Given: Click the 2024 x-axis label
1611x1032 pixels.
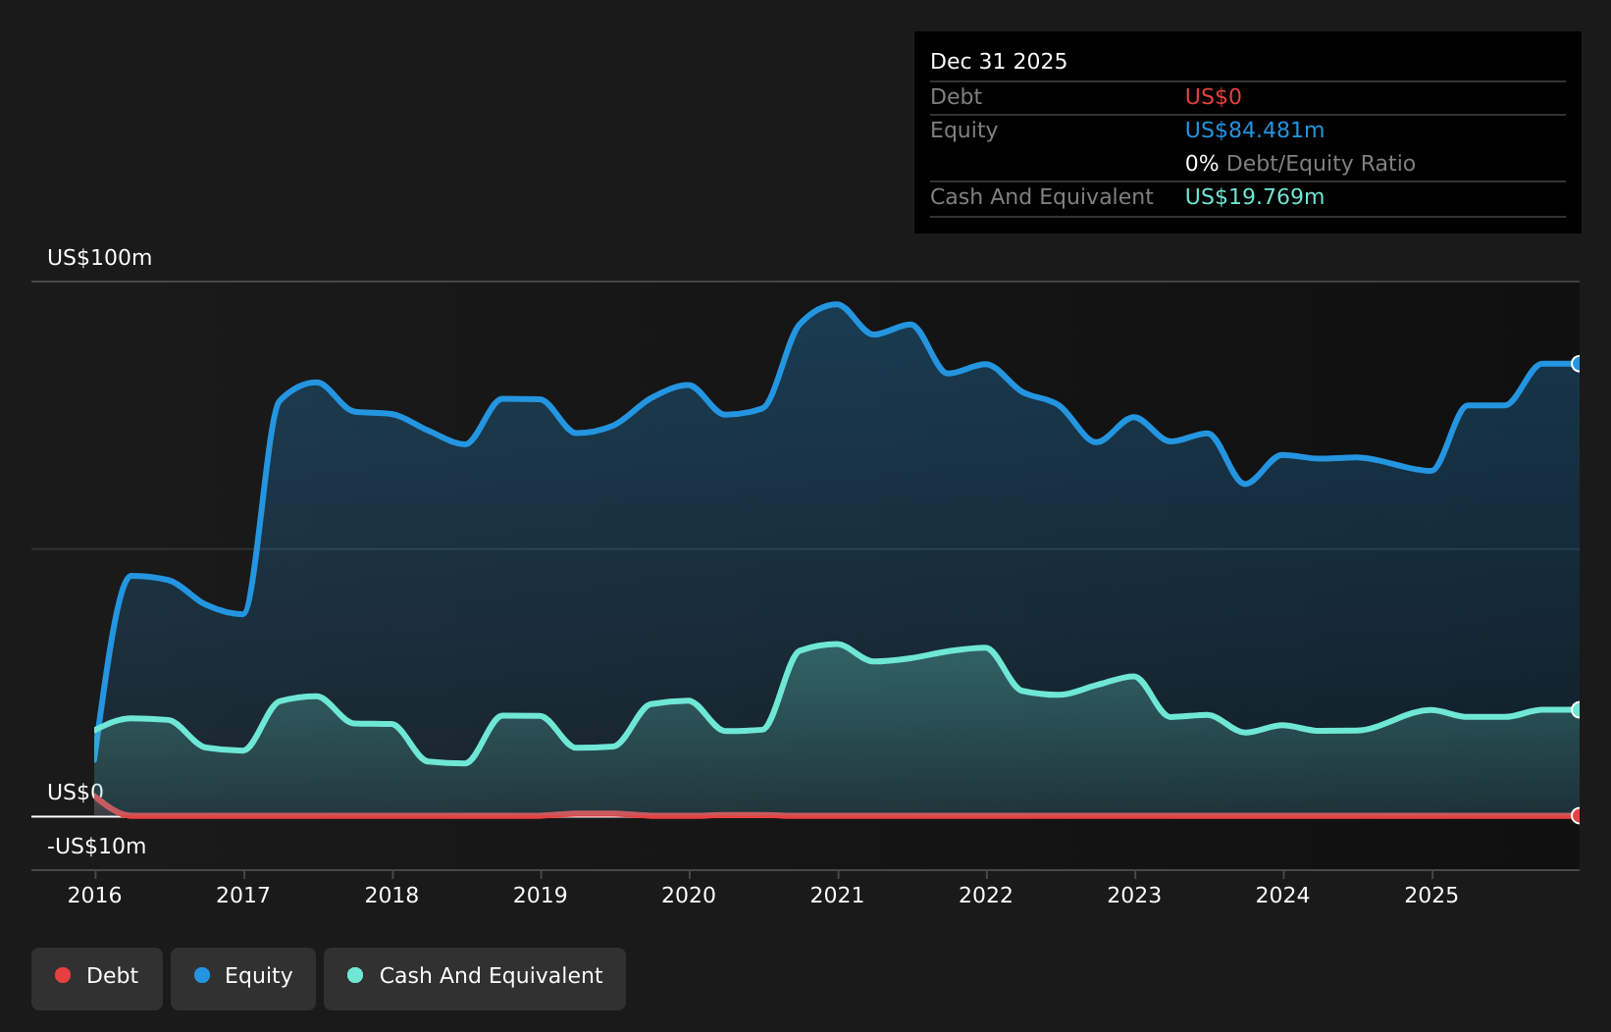Looking at the screenshot, I should click(1283, 895).
